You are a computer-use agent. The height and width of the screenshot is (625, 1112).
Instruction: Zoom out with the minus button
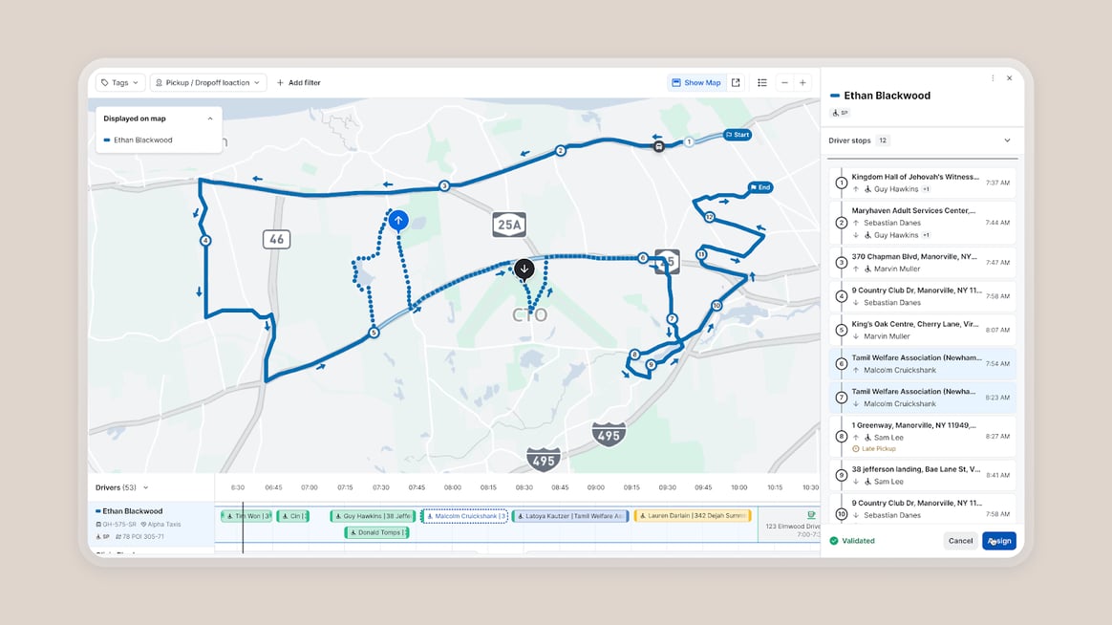click(x=784, y=83)
